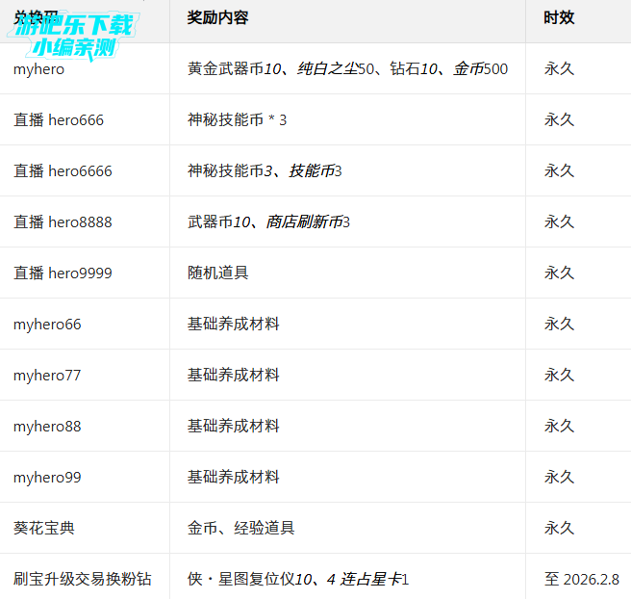This screenshot has width=631, height=599.
Task: Click the myhero99 code cell
Action: point(47,478)
